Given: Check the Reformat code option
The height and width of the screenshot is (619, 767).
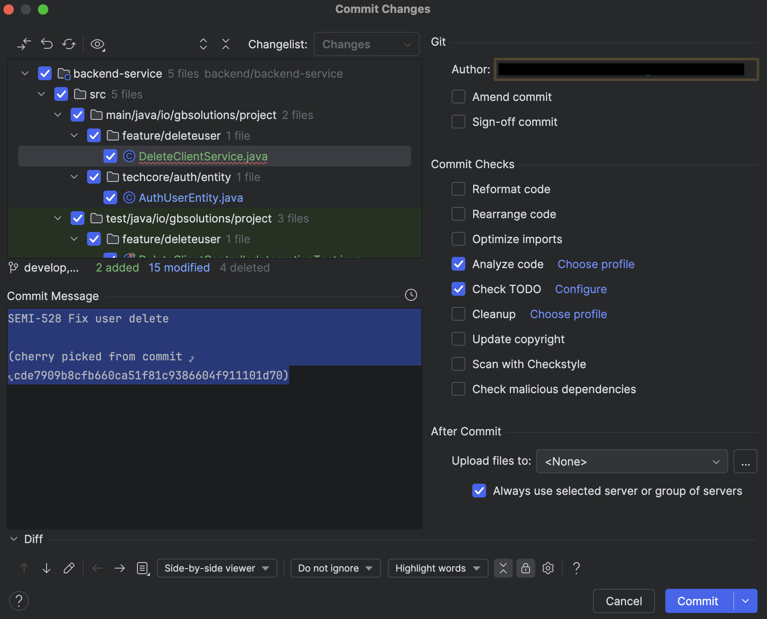Looking at the screenshot, I should (458, 189).
